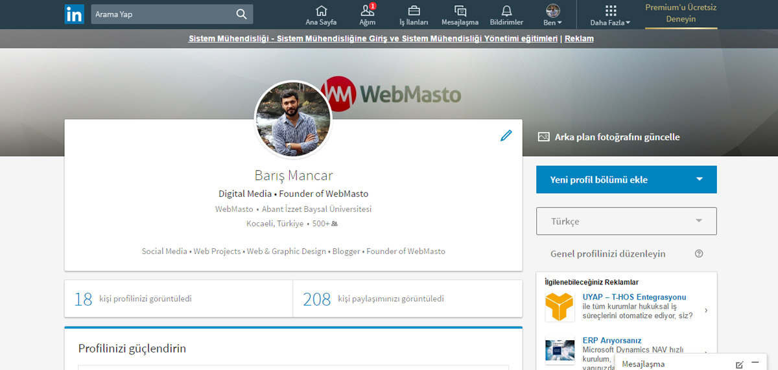778x370 pixels.
Task: Click the LinkedIn logo icon
Action: 74,14
